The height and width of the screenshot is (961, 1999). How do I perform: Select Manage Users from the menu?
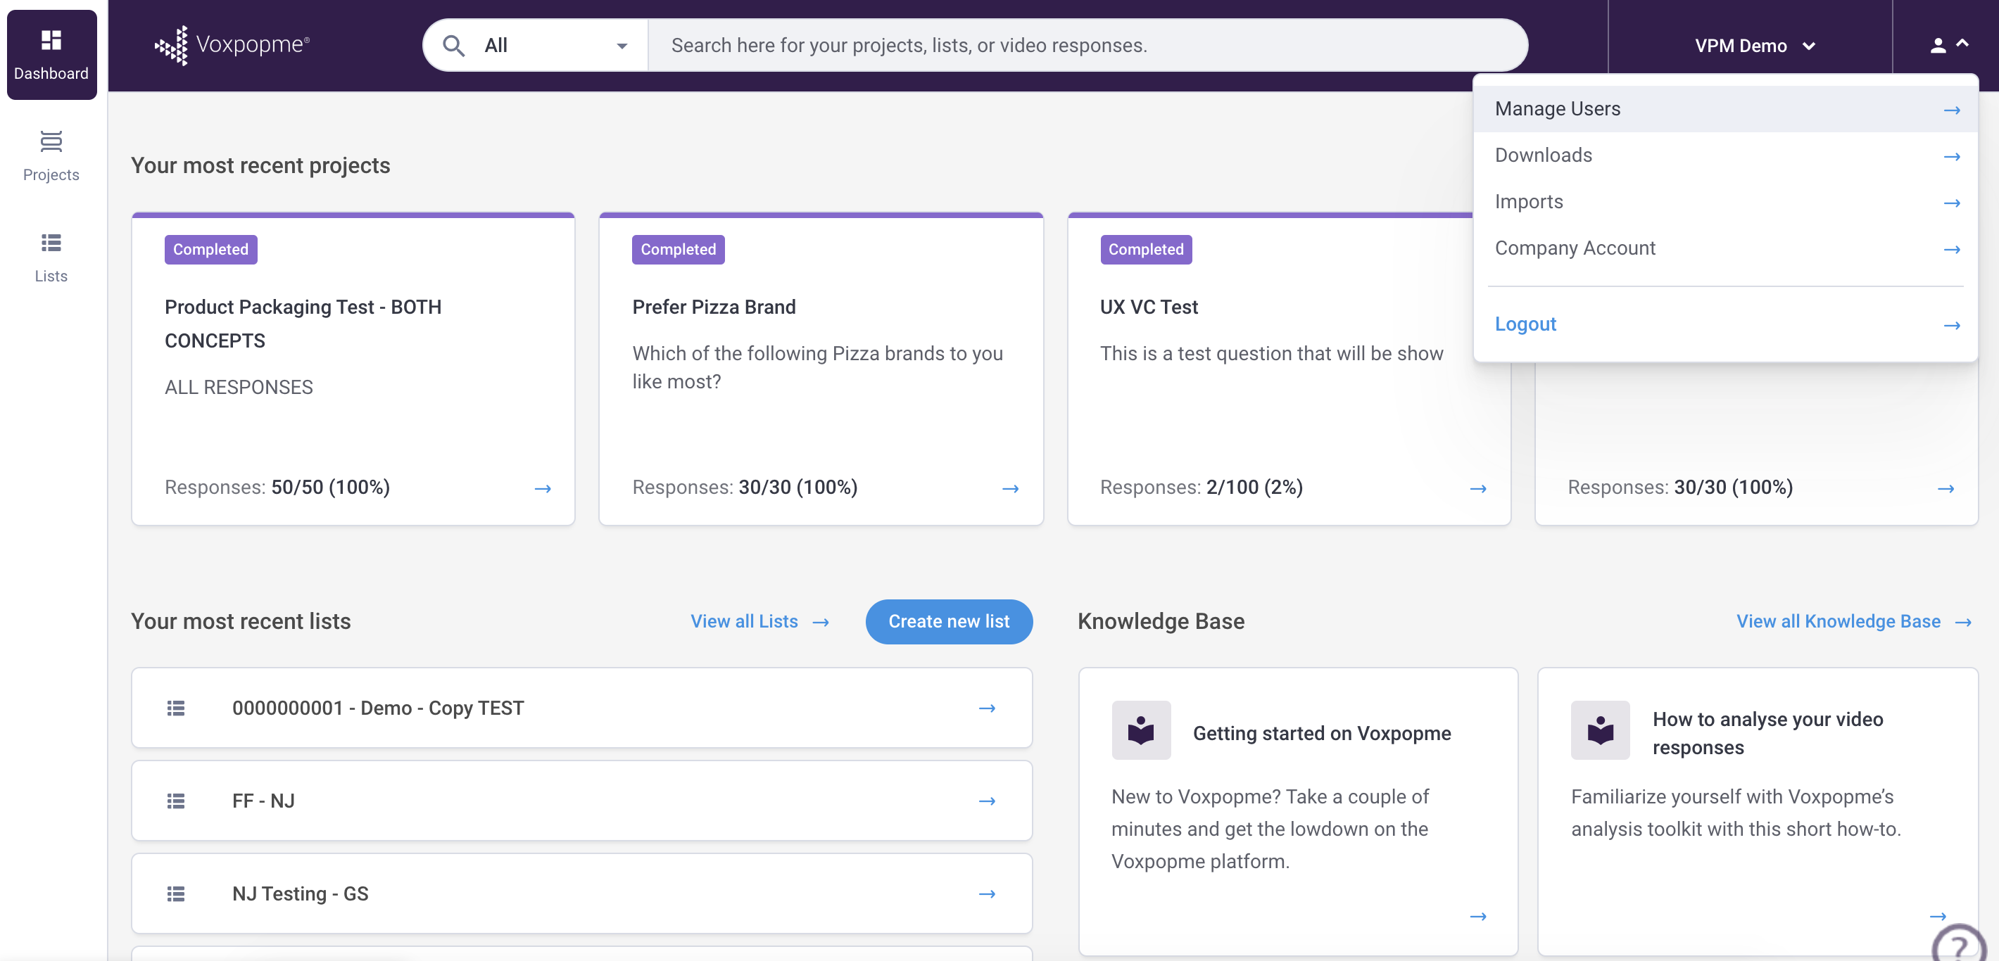(1725, 108)
